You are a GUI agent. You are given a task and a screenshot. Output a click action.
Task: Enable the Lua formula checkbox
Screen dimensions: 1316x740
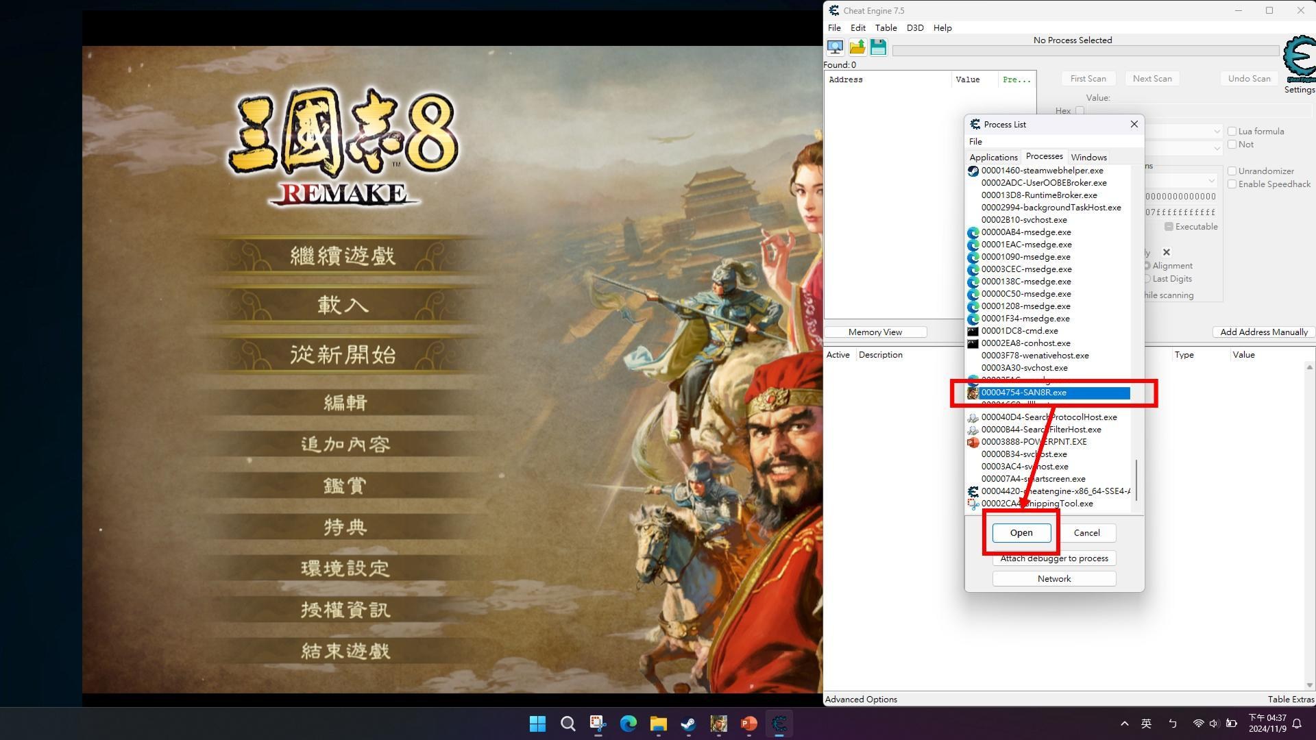[1232, 131]
